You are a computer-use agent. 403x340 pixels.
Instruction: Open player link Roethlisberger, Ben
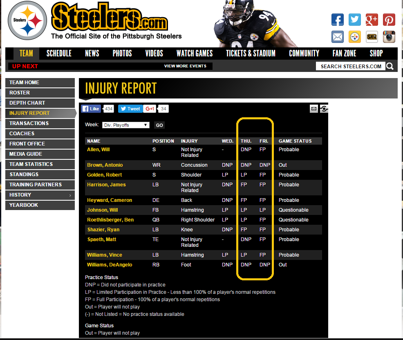[x=110, y=220]
